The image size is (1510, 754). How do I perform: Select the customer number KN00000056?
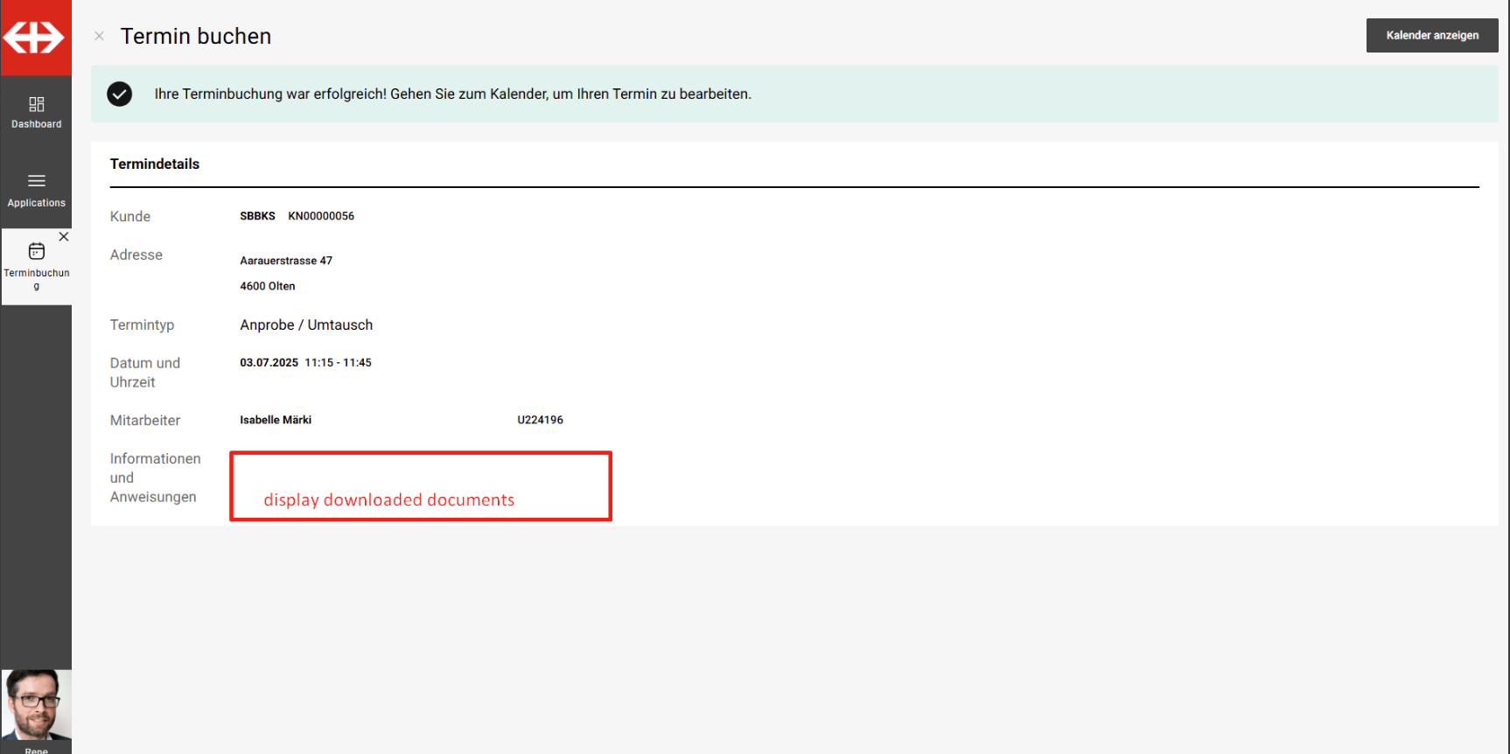coord(321,216)
